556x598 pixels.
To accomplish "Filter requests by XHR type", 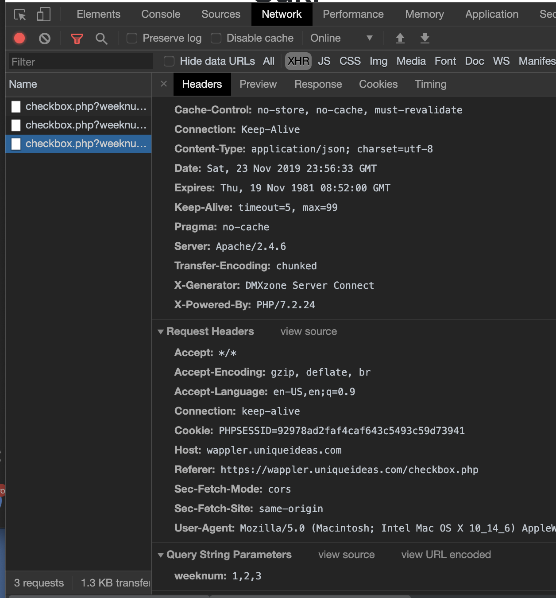I will [298, 61].
